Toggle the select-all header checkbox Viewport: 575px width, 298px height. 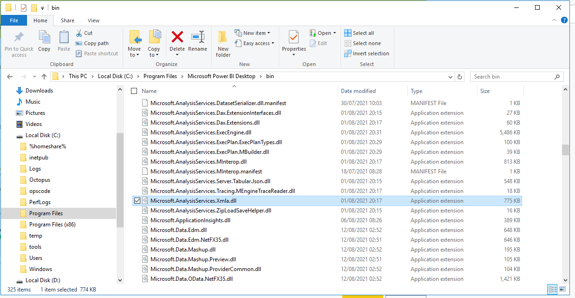pyautogui.click(x=134, y=91)
